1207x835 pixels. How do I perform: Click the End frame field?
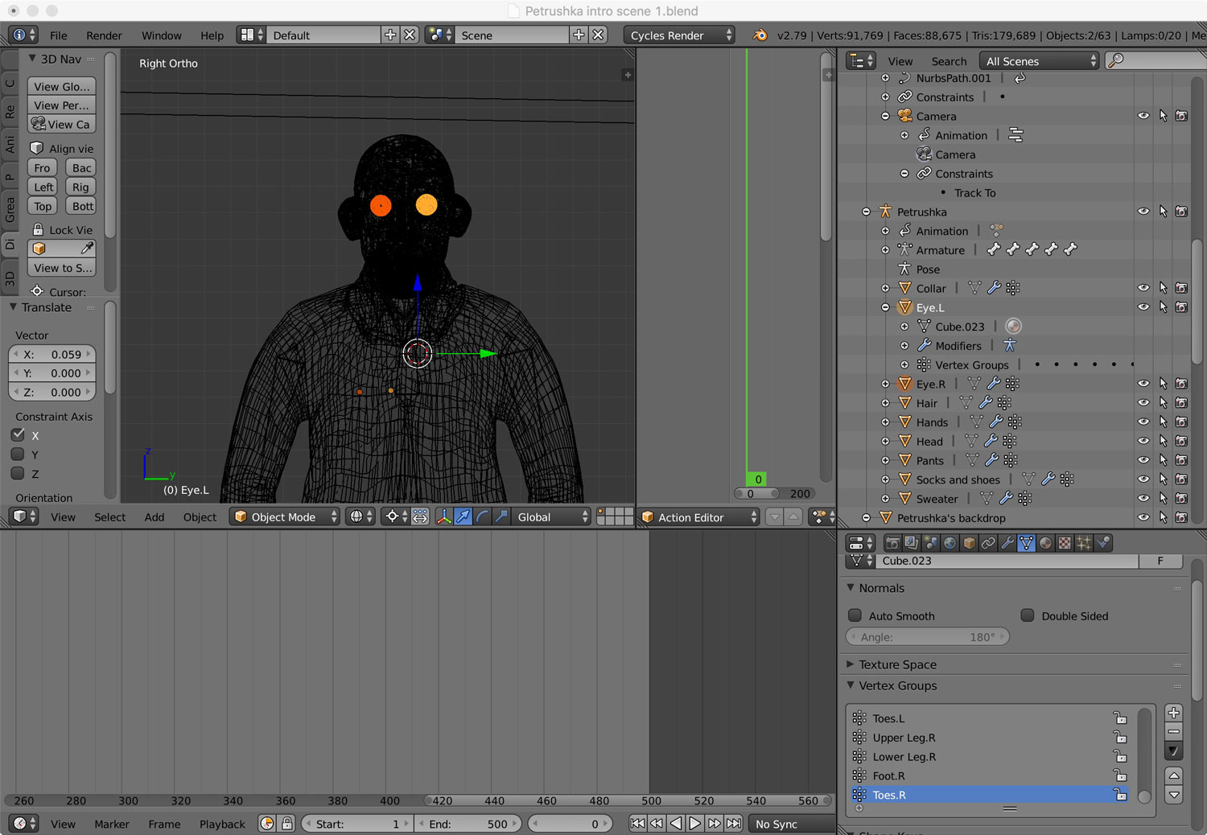(468, 824)
